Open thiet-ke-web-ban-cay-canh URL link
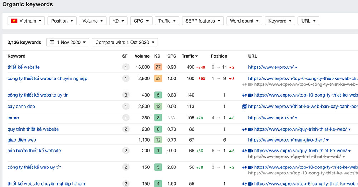 coord(303,106)
